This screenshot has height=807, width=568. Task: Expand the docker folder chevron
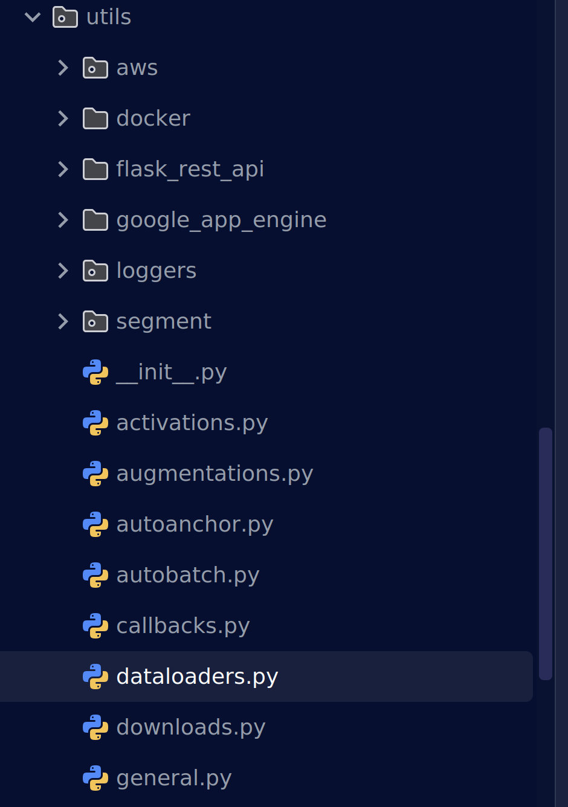tap(63, 118)
